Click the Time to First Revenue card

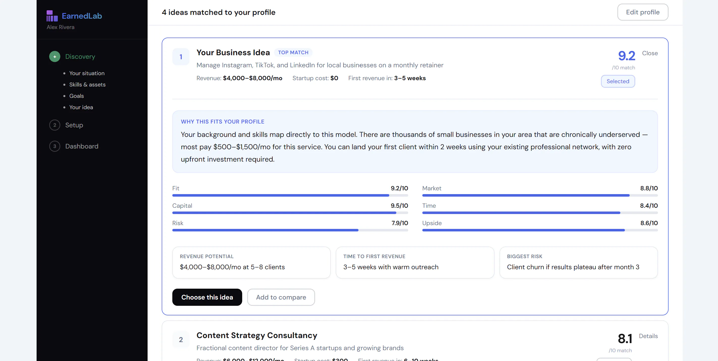(x=415, y=262)
